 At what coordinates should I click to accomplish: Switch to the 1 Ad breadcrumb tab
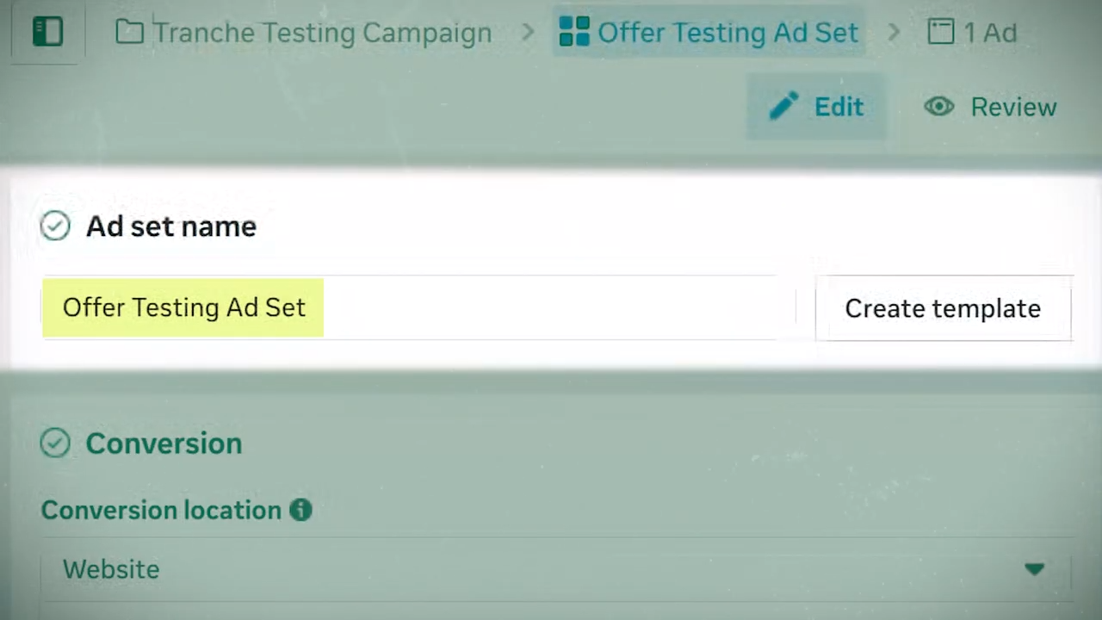[989, 32]
